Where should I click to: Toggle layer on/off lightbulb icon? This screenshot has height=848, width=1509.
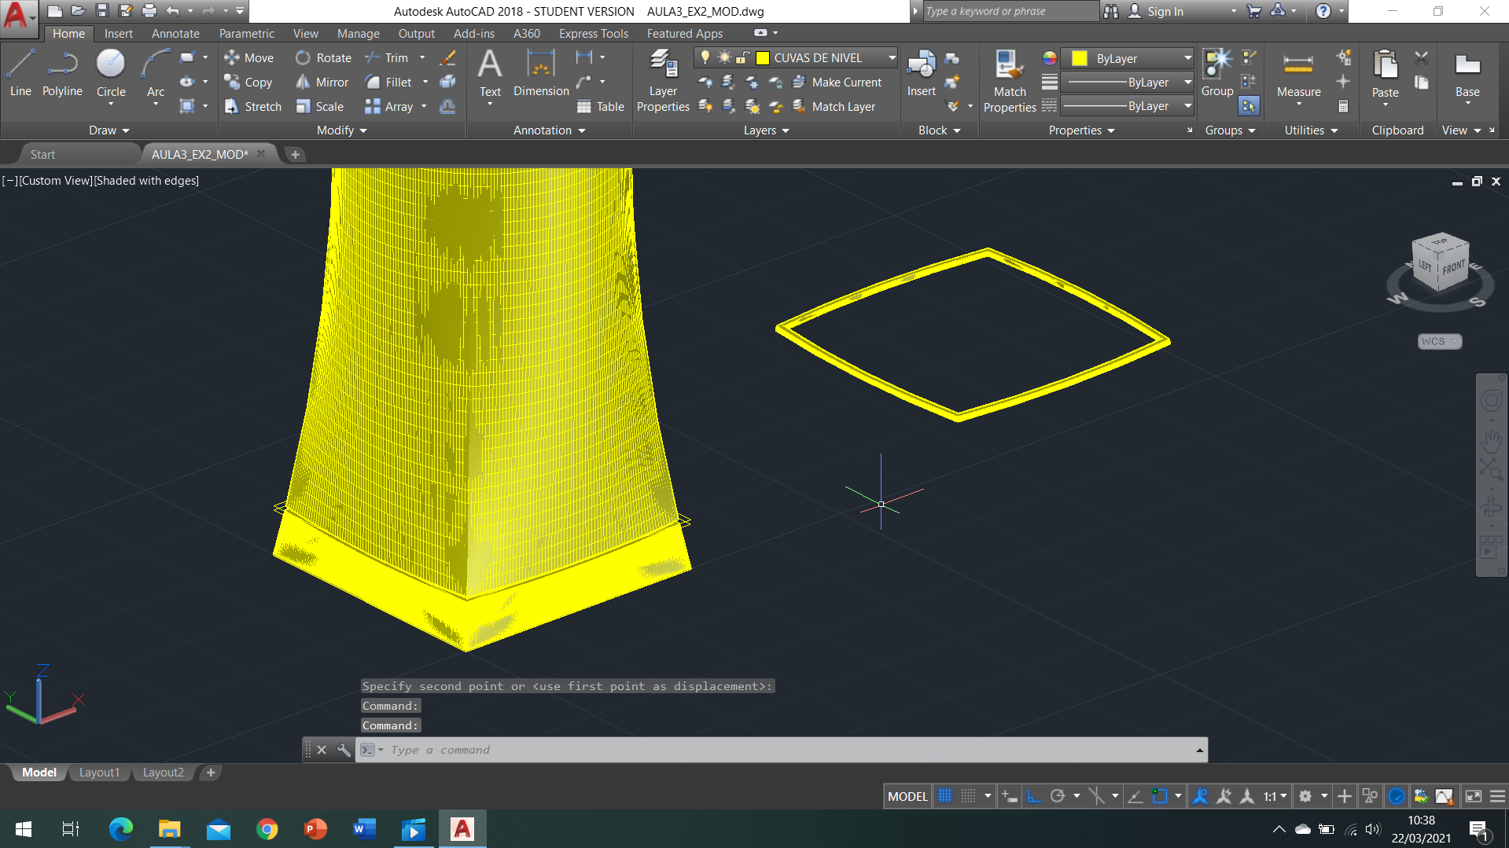[x=705, y=57]
